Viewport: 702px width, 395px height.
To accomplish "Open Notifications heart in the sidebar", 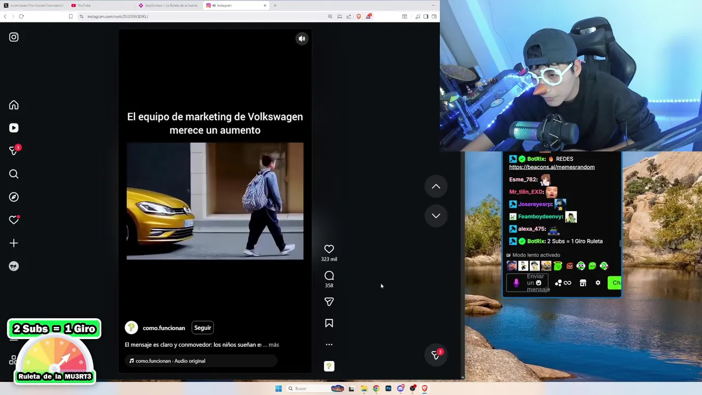I will click(14, 220).
